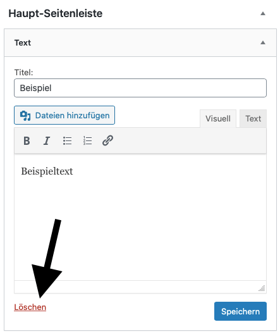Delete the widget via Löschen link

coord(30,307)
